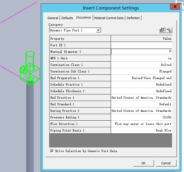Click the port view icon next to the edit icon
Screen dimensions: 184x172
169,30
